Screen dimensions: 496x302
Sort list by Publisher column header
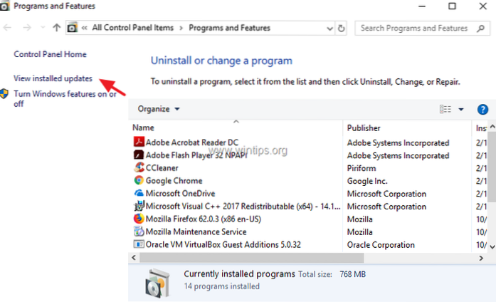(364, 127)
